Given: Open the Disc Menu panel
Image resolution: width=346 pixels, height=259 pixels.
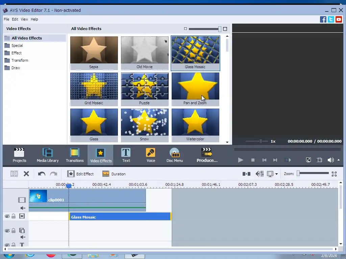Looking at the screenshot, I should click(175, 155).
